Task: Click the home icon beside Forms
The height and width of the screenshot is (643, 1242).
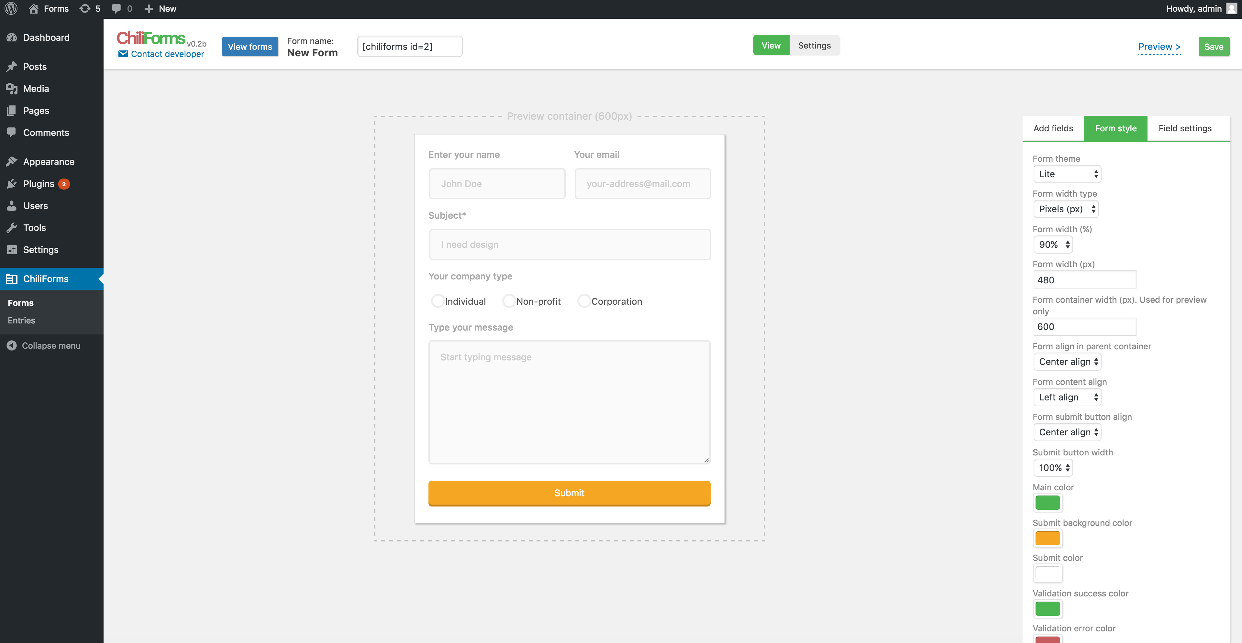Action: pos(33,9)
